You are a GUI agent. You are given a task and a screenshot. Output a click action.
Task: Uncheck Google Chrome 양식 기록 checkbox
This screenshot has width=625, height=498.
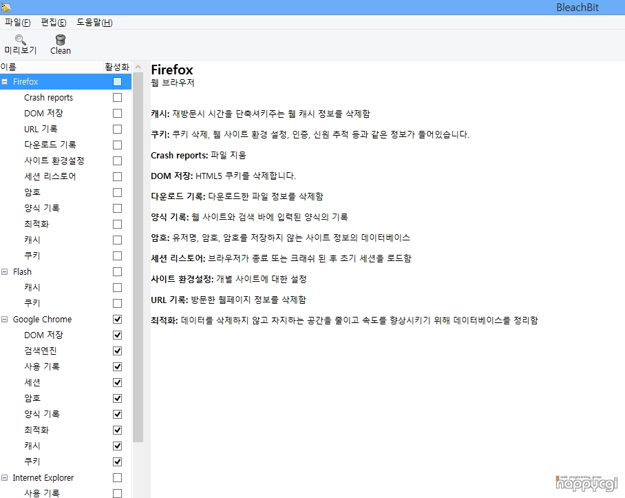(117, 414)
